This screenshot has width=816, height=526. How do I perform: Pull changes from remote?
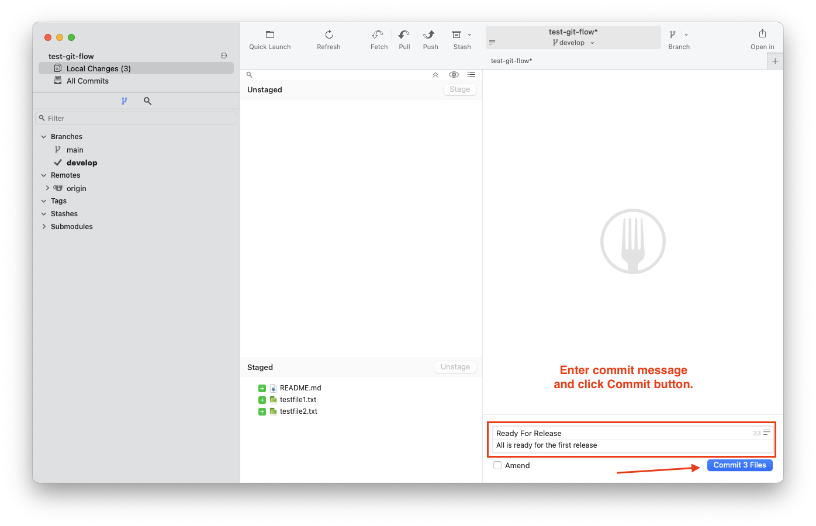coord(404,35)
